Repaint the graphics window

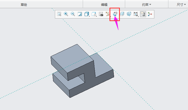click(80, 14)
